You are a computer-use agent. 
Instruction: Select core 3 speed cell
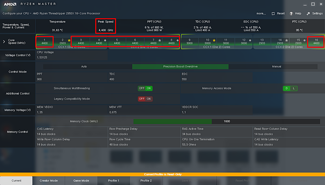(81, 42)
